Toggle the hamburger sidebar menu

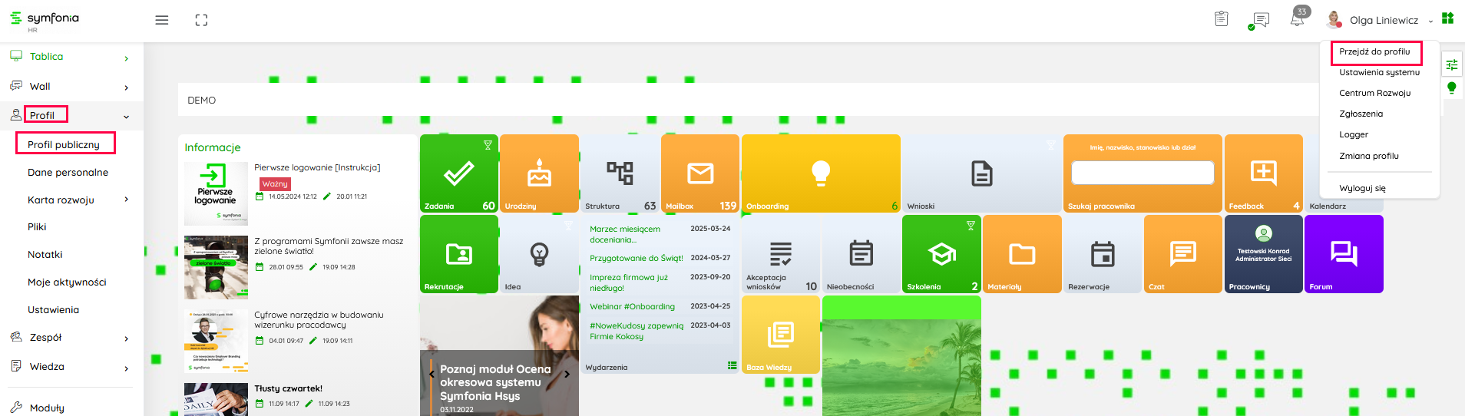coord(161,20)
